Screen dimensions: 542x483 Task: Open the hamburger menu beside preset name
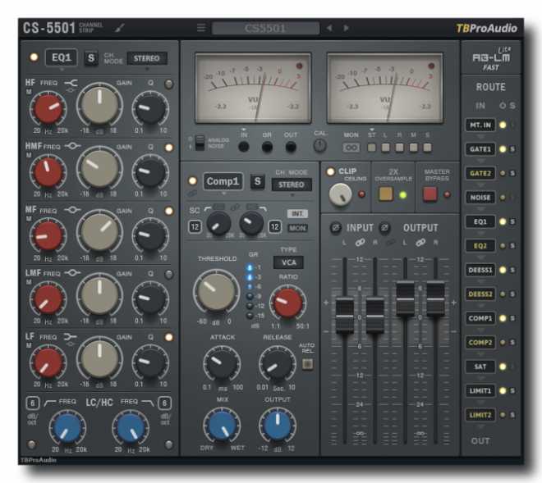click(x=201, y=28)
